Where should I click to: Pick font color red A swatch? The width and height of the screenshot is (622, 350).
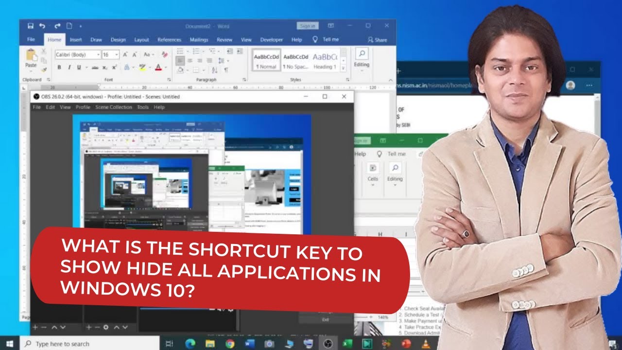pos(158,68)
